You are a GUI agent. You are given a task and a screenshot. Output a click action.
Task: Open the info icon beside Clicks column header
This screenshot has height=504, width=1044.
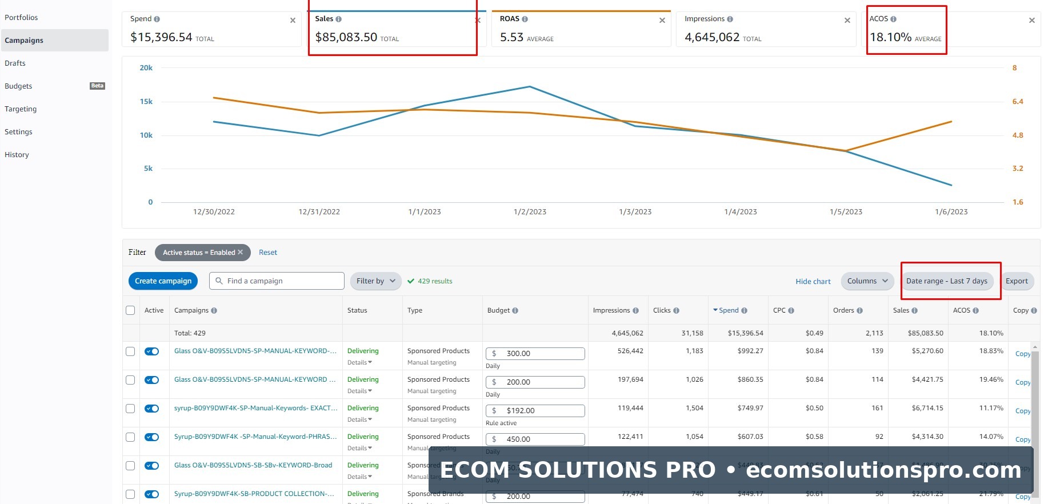(x=677, y=311)
